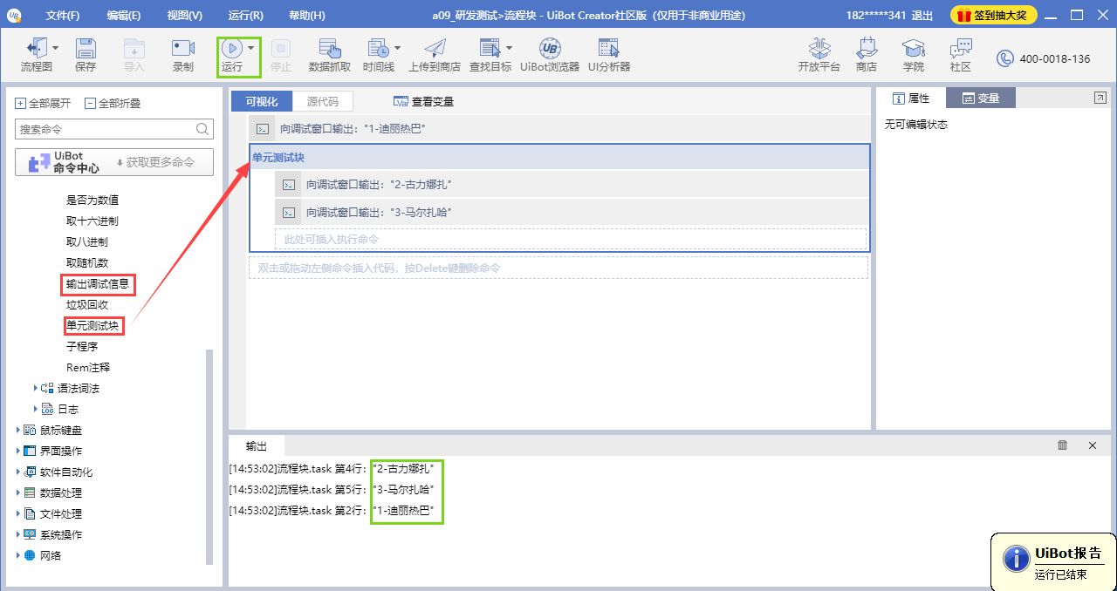Upload to store (上传到商店) icon
1117x591 pixels.
[x=434, y=49]
